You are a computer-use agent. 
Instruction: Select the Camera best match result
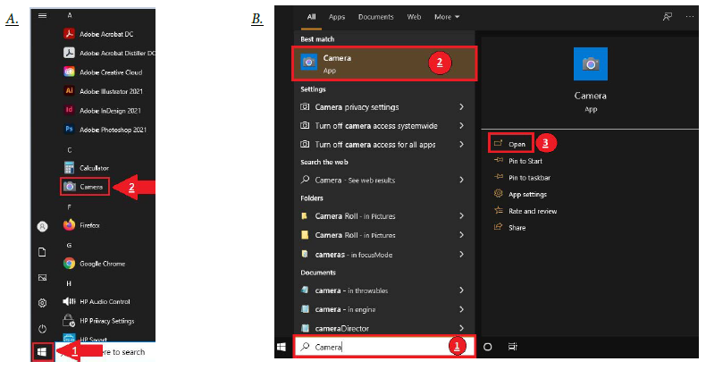[x=384, y=63]
